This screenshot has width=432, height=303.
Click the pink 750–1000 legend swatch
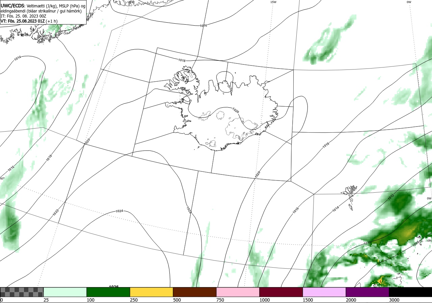238,292
